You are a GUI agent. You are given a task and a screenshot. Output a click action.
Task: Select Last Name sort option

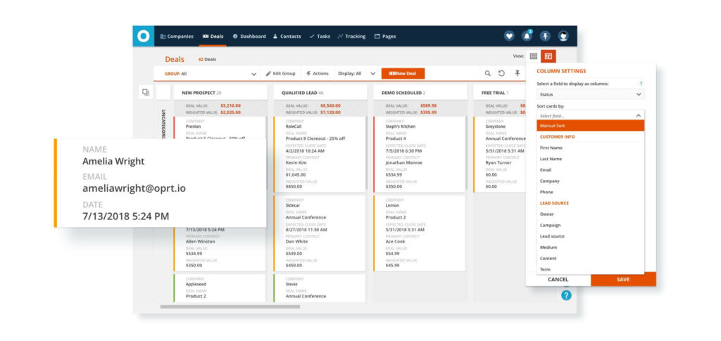591,159
